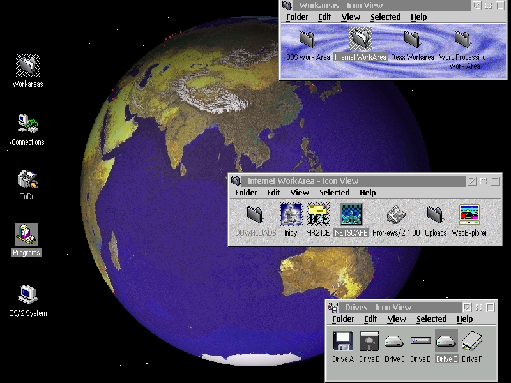This screenshot has height=383, width=511.
Task: Maximize the Drives window
Action: coord(491,308)
